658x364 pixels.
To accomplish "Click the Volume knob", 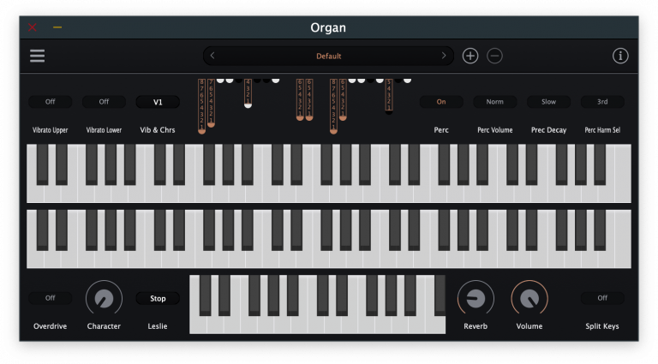I will click(529, 299).
